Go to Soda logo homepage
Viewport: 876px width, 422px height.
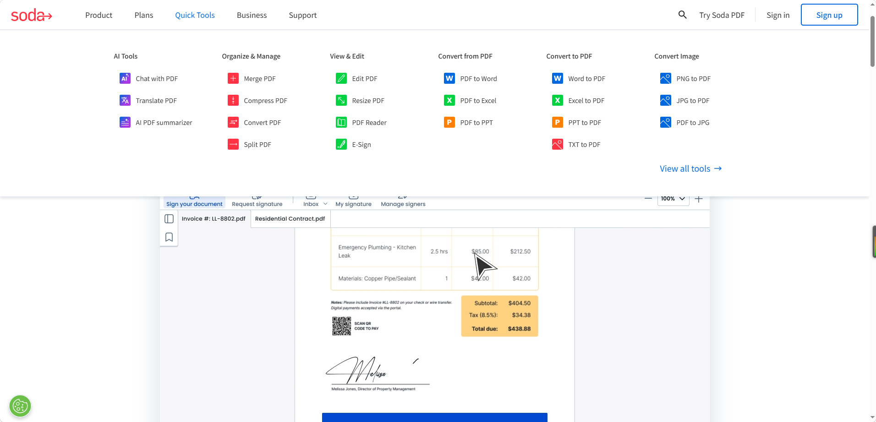click(x=32, y=15)
